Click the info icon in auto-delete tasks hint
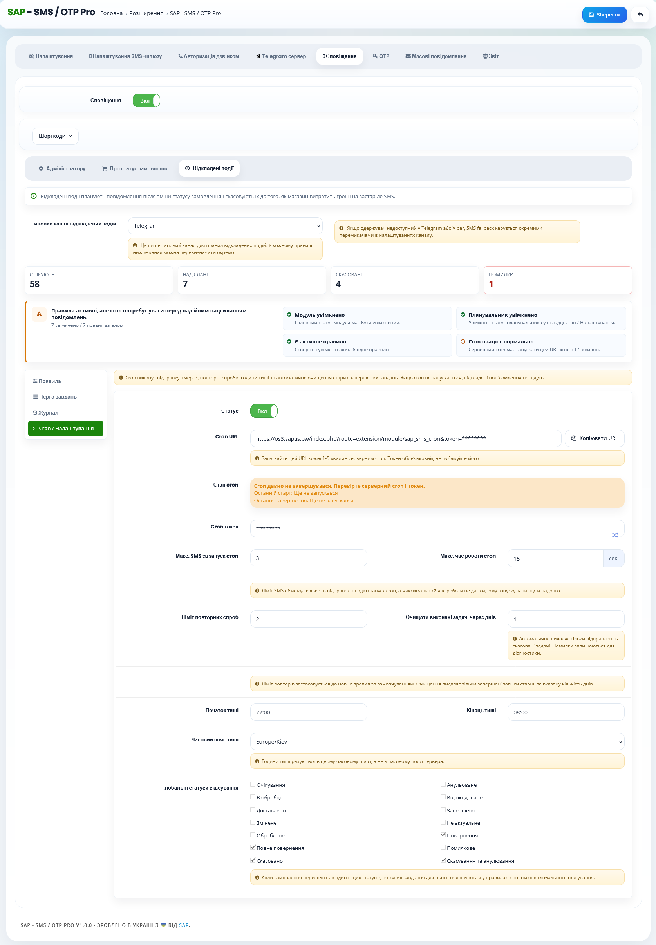Viewport: 656px width, 945px height. [x=515, y=638]
